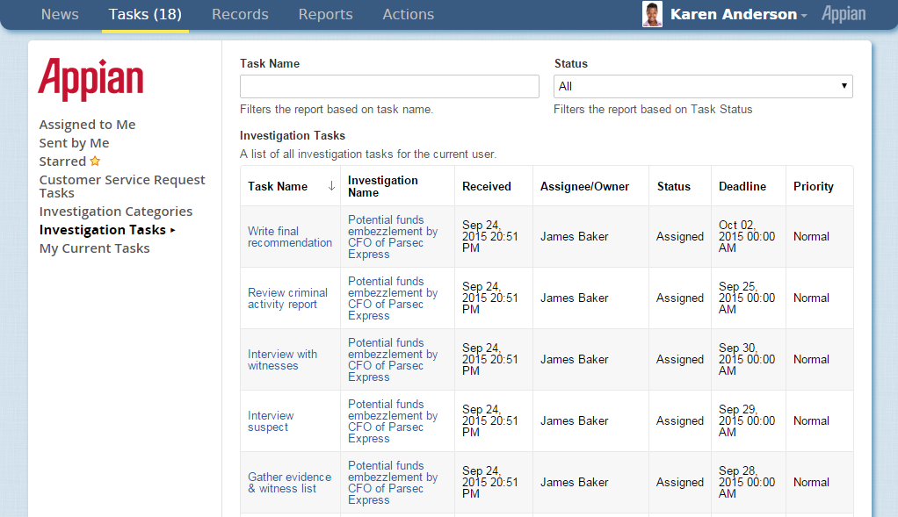
Task: Open the Karen Anderson user menu
Action: point(738,14)
